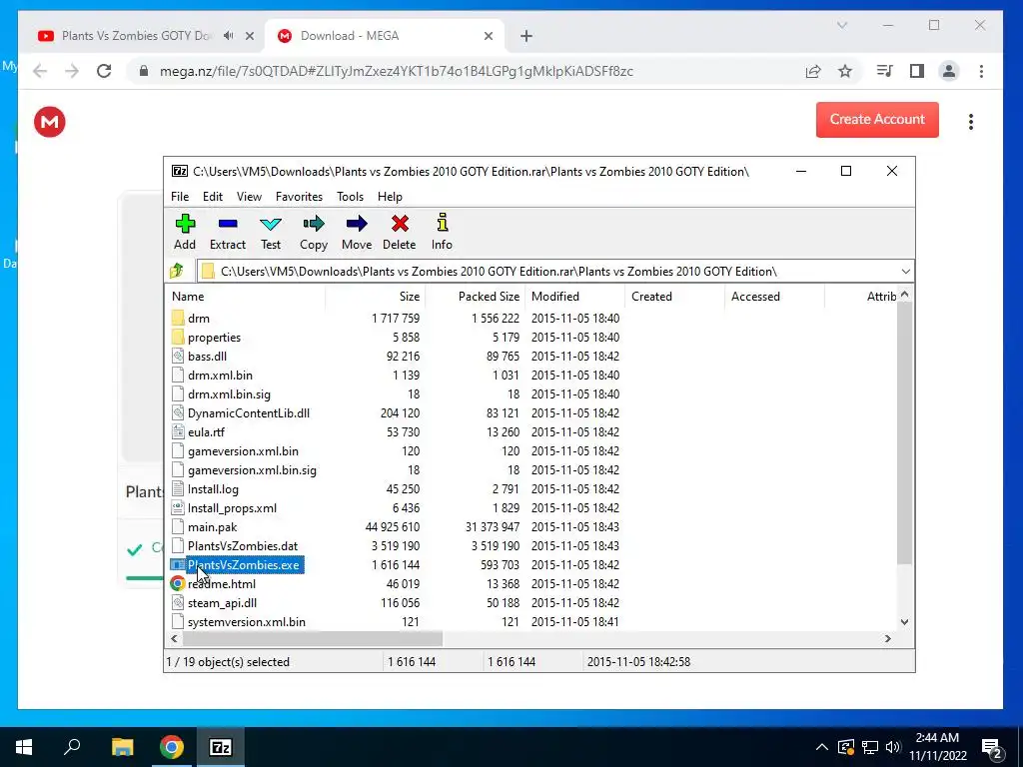Click the Copy toolbar icon
Viewport: 1023px width, 767px height.
pos(313,225)
